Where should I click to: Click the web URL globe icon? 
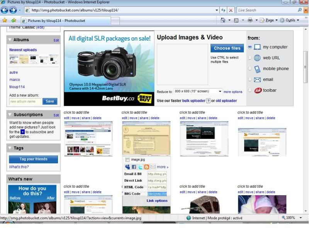point(257,58)
